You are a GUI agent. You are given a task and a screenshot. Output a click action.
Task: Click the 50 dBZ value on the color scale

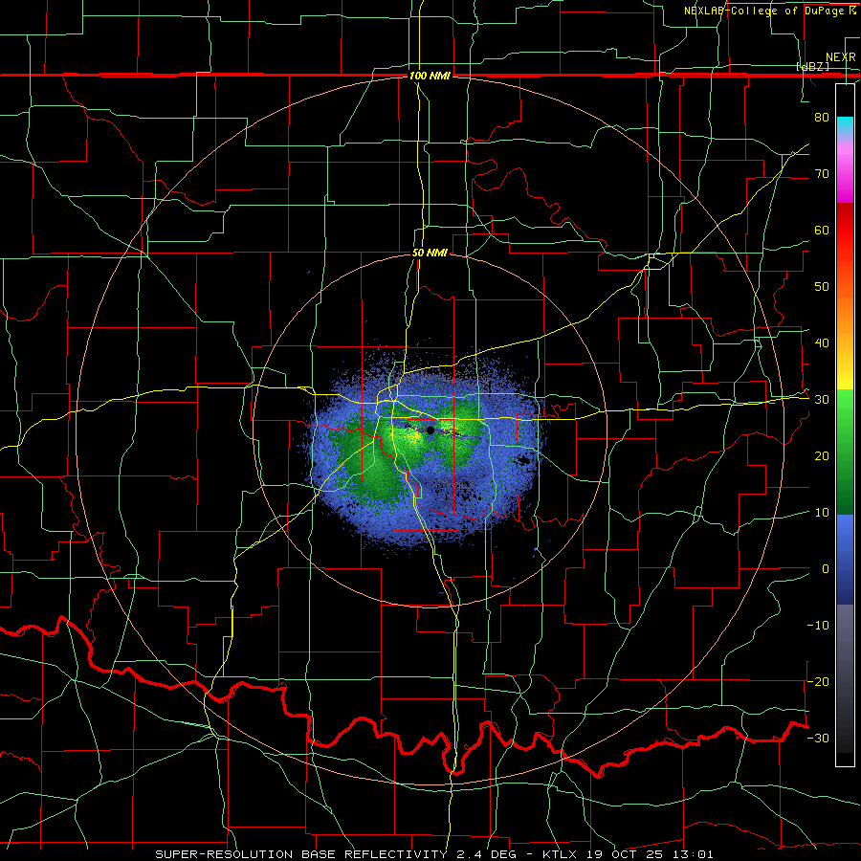(822, 287)
